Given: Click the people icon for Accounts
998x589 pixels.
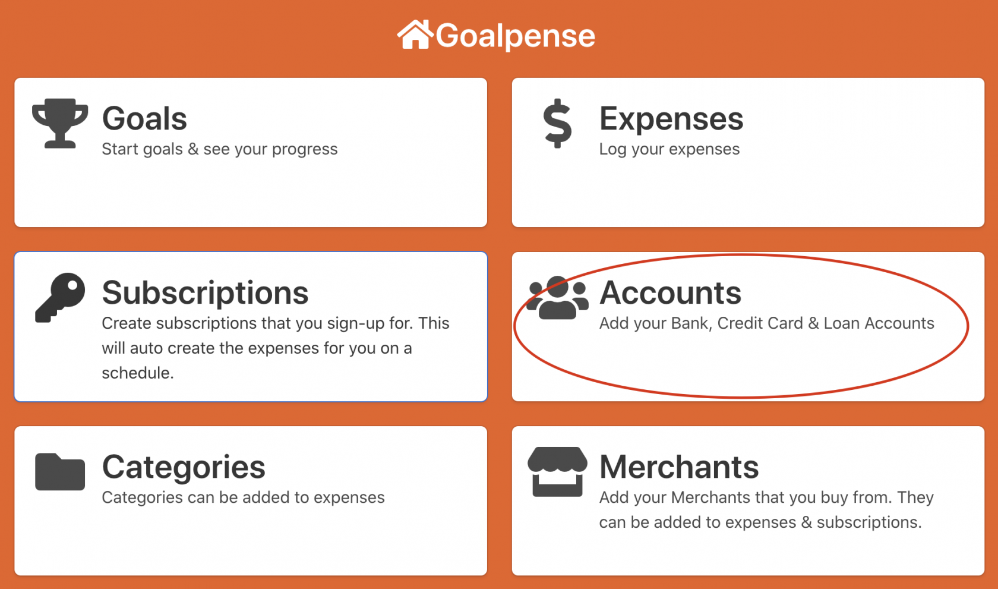Looking at the screenshot, I should pos(557,298).
